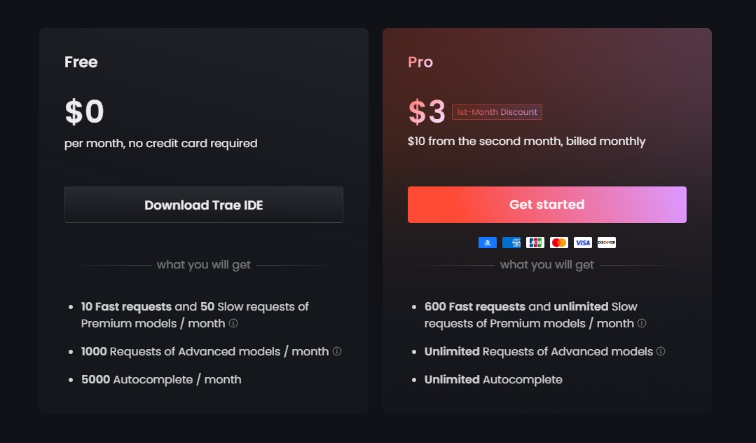
Task: Show info for 1000 Requests of Advanced models
Action: 337,351
